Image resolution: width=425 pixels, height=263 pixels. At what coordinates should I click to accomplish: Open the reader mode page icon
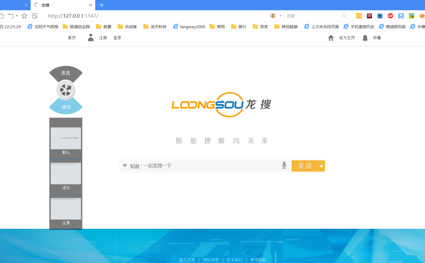(x=35, y=16)
